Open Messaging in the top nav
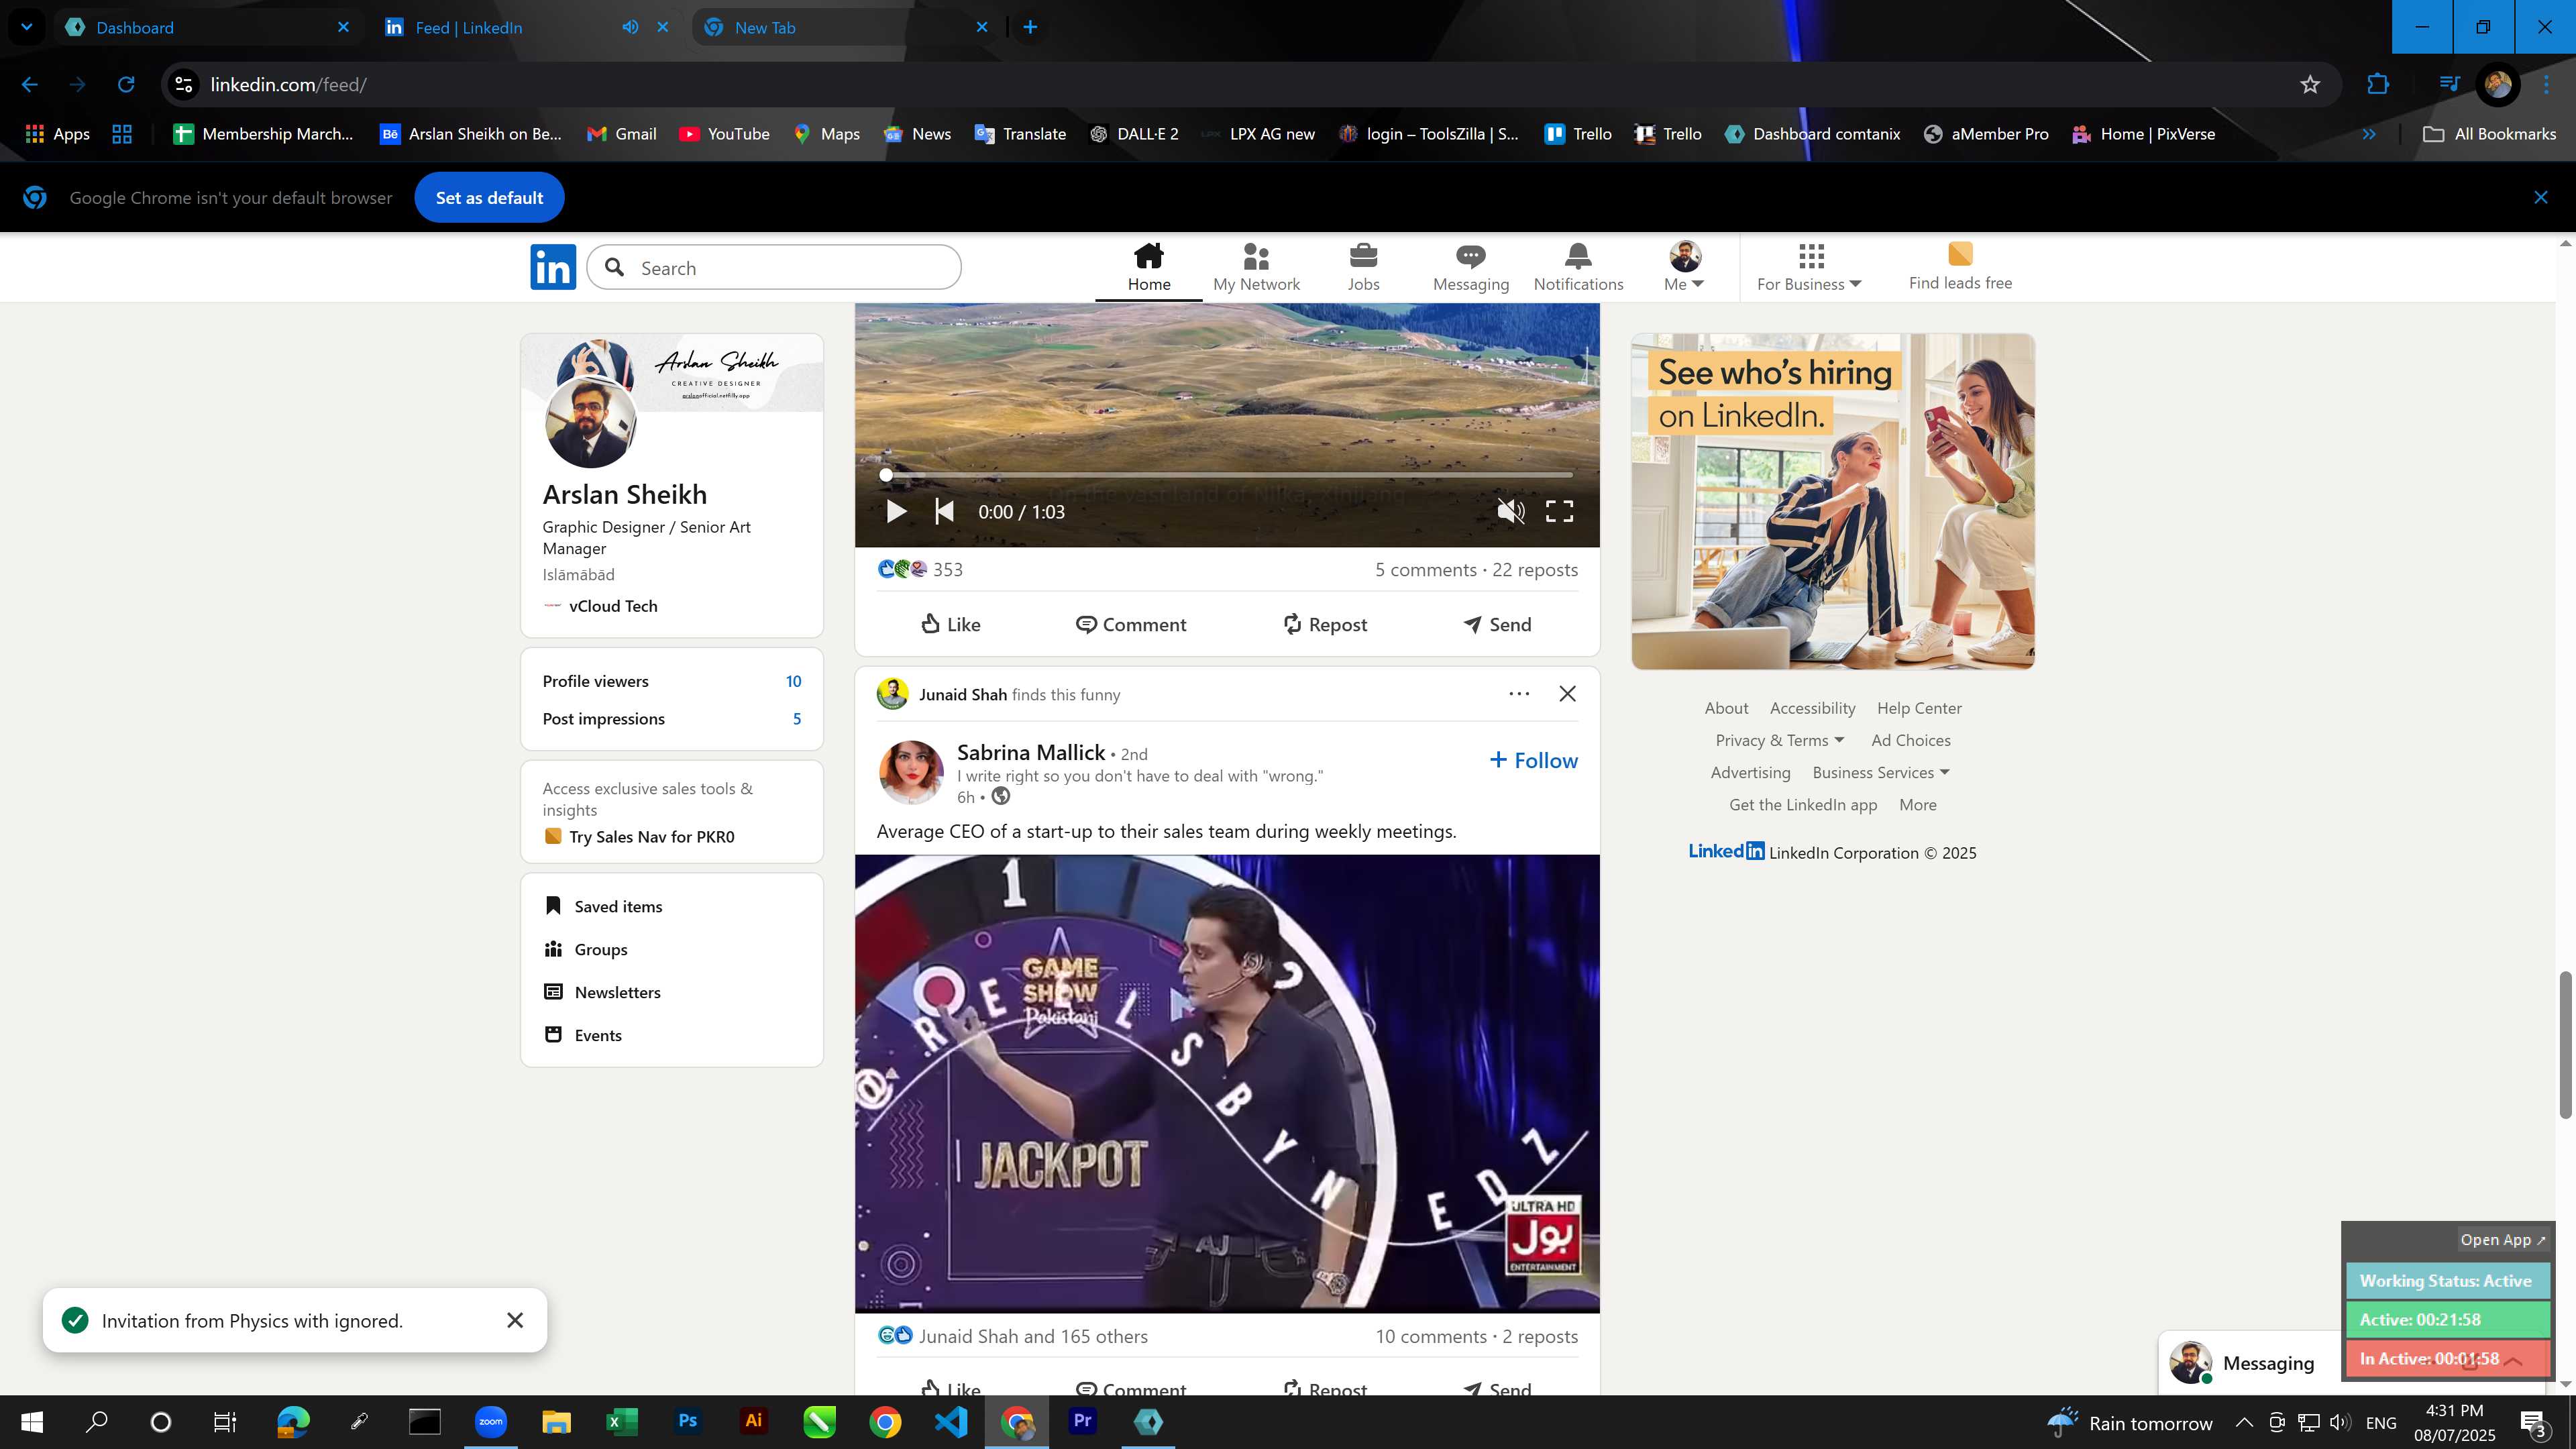Image resolution: width=2576 pixels, height=1449 pixels. click(x=1470, y=268)
